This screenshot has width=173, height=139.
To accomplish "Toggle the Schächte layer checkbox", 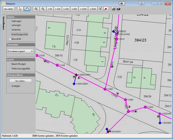I will click(10, 30).
